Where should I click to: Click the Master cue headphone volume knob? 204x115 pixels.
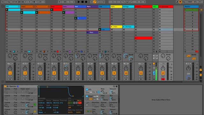coord(189,78)
